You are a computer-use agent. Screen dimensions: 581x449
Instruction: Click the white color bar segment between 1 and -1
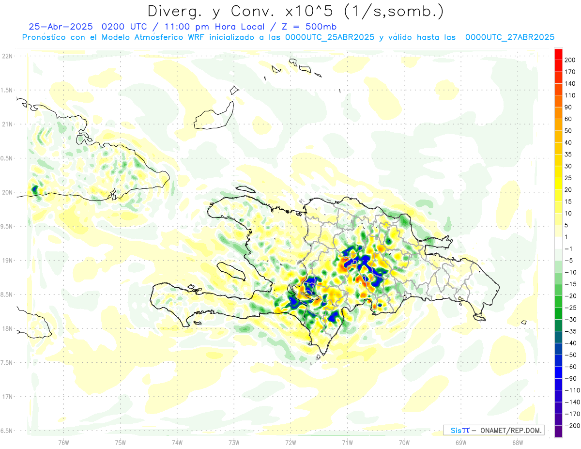tap(558, 243)
